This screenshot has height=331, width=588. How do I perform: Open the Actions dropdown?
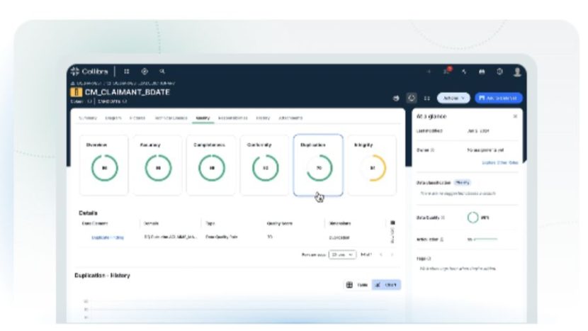point(453,98)
